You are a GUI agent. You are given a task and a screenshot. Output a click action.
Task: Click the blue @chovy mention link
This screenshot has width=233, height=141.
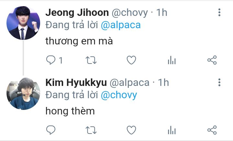[119, 95]
